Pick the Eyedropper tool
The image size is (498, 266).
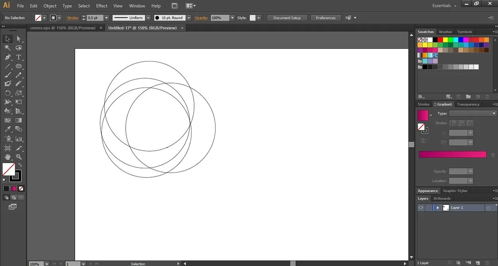tap(7, 129)
